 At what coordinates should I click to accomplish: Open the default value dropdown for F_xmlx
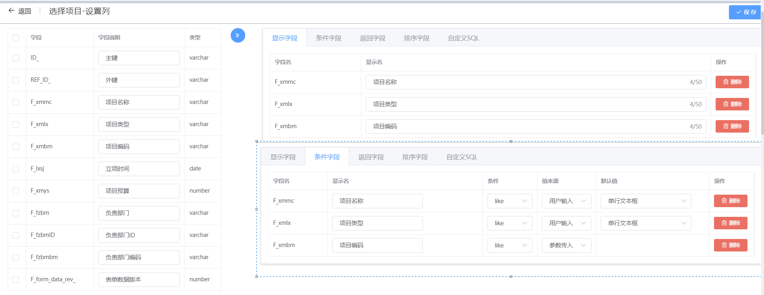(x=645, y=223)
